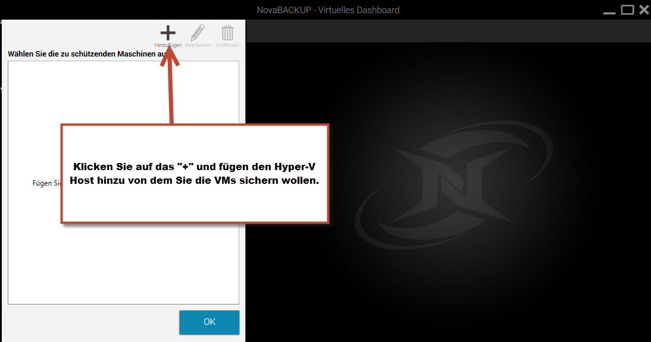Viewport: 651px width, 342px height.
Task: Select the Bearbeiten pencil icon
Action: [x=198, y=33]
